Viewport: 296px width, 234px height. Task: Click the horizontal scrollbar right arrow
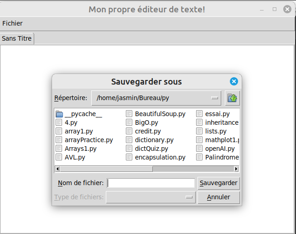pos(236,169)
